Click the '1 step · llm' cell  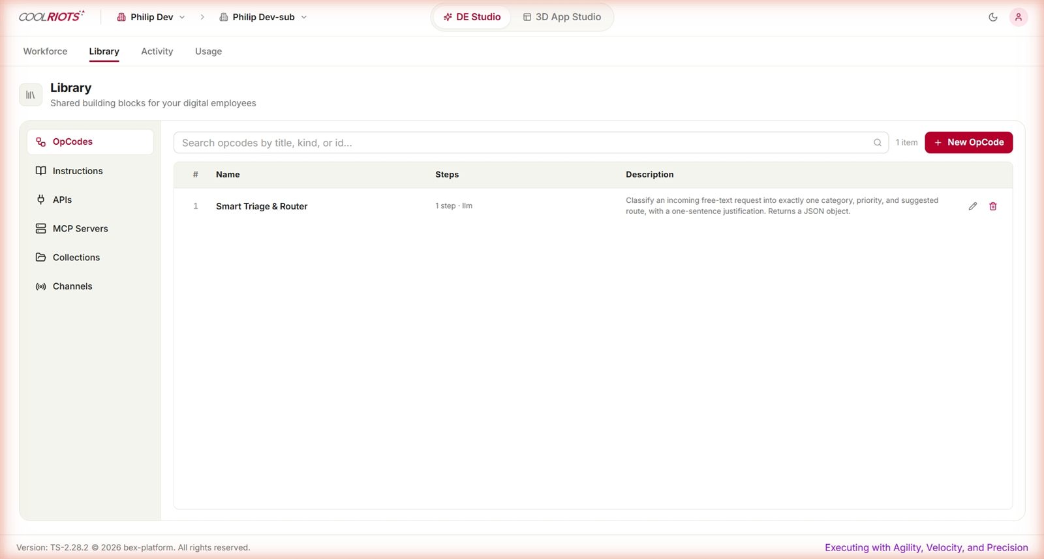(453, 206)
